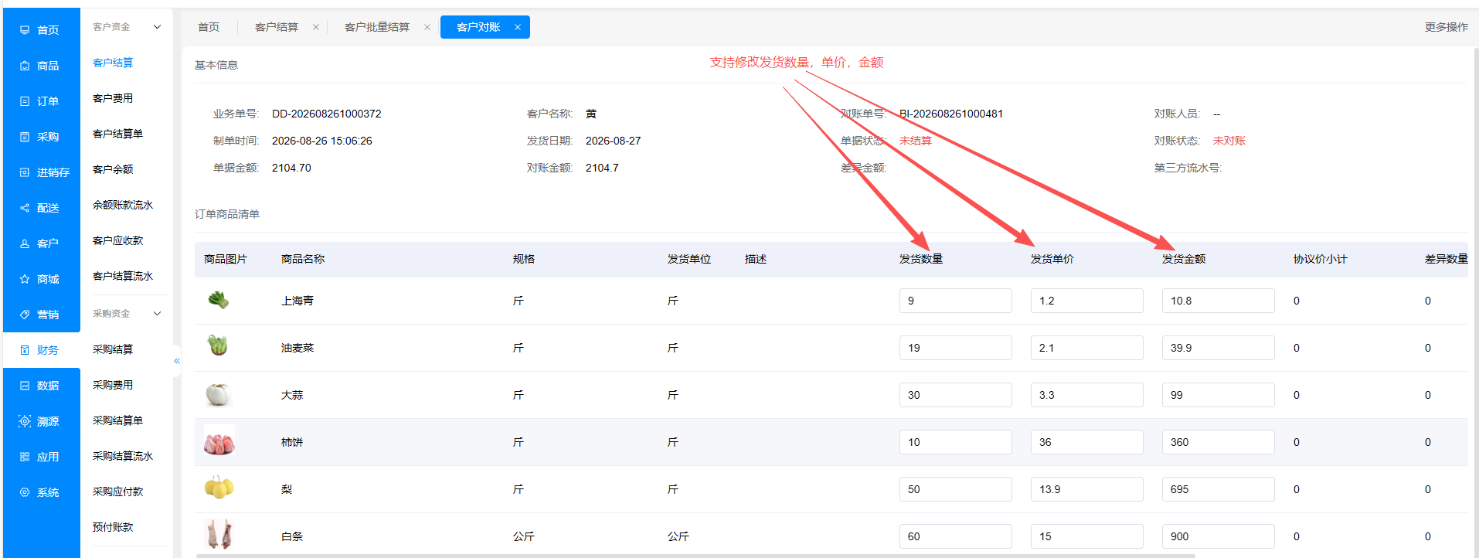Open the 应用 apps sidebar icon
Screen dimensions: 1479x558
tap(25, 457)
